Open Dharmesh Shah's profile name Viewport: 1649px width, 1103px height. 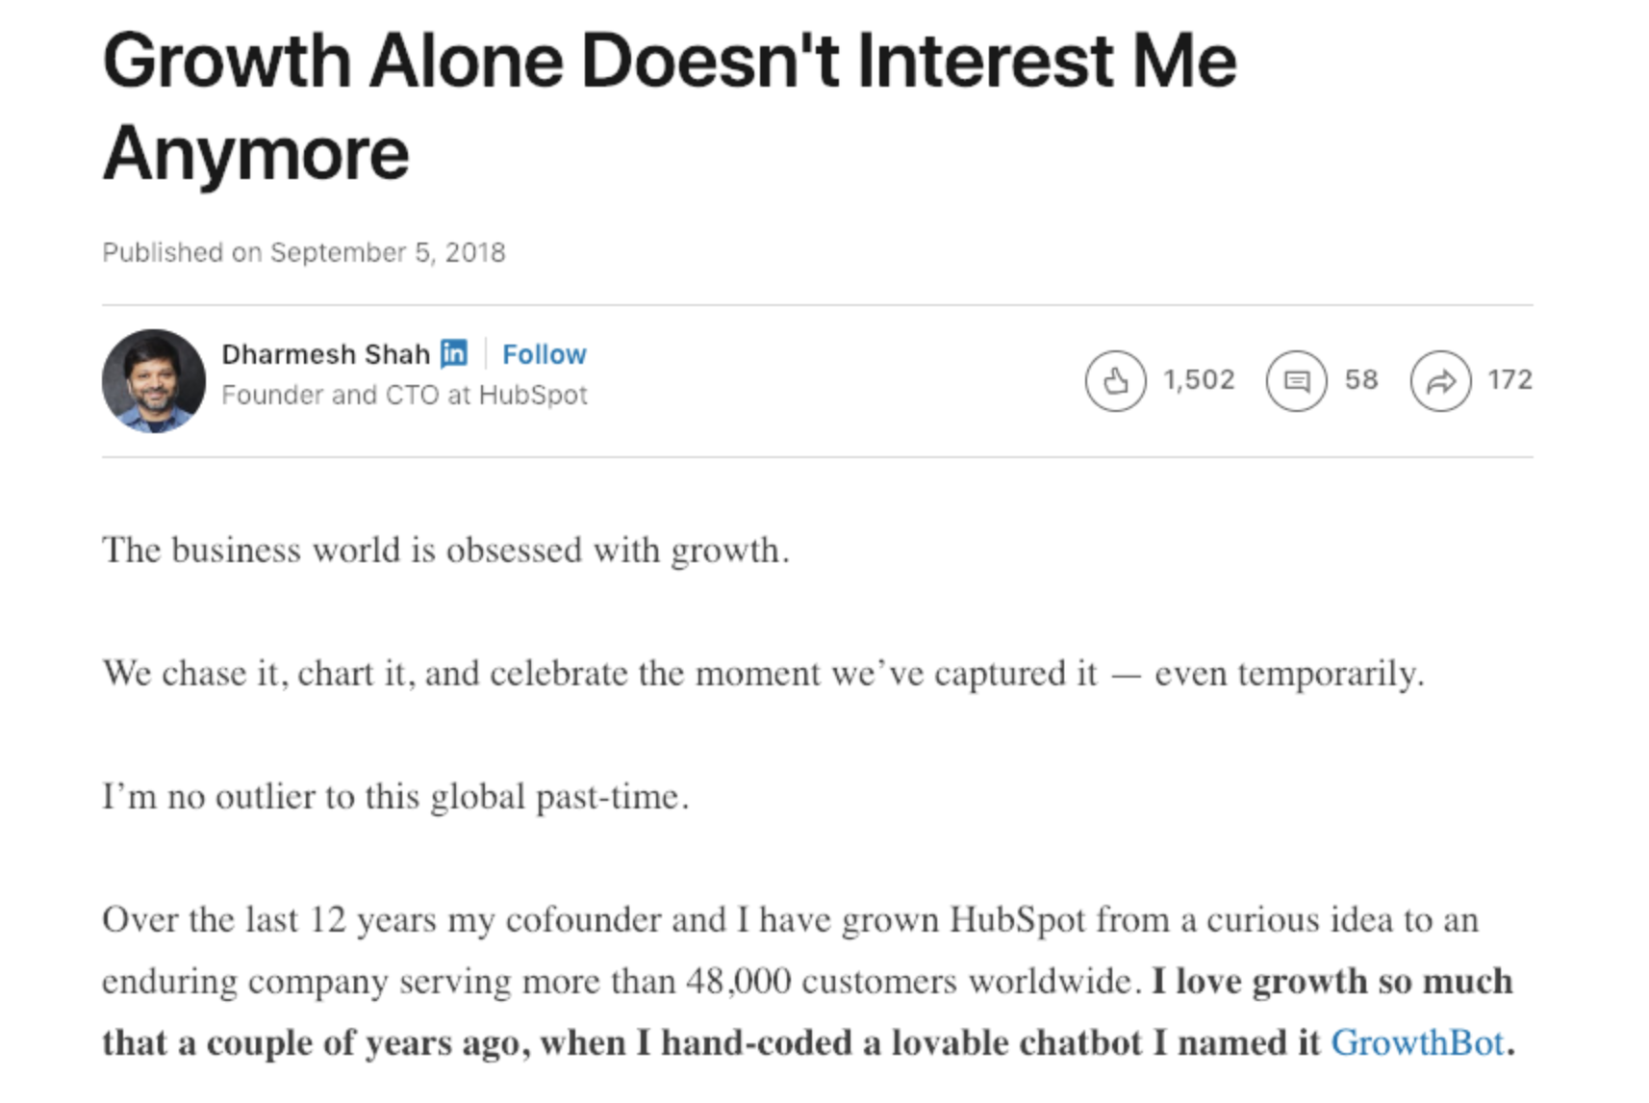(x=325, y=354)
